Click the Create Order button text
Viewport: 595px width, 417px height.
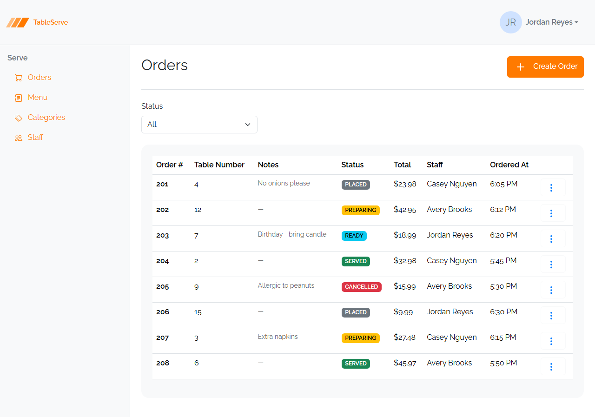click(555, 66)
